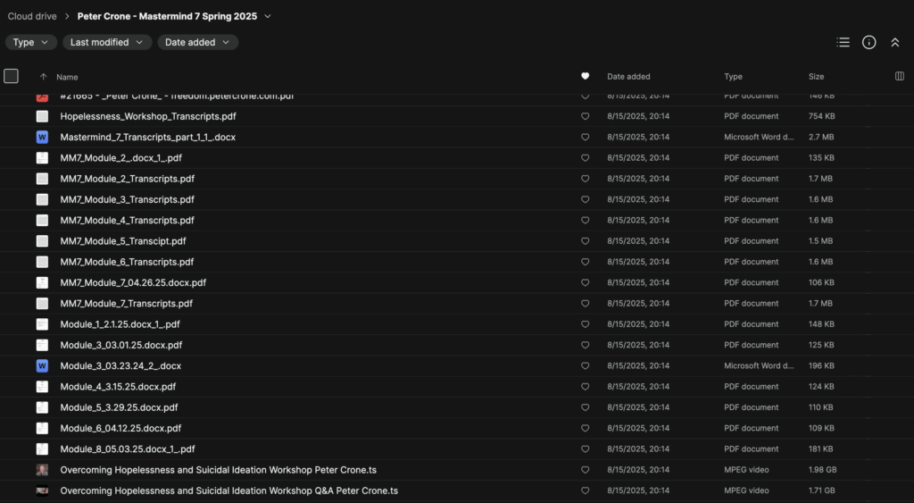
Task: Tick the select-all checkbox in header
Action: point(11,76)
